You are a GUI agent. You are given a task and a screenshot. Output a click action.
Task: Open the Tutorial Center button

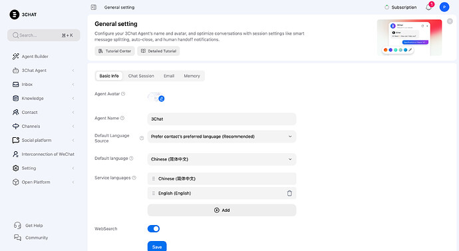tap(114, 51)
